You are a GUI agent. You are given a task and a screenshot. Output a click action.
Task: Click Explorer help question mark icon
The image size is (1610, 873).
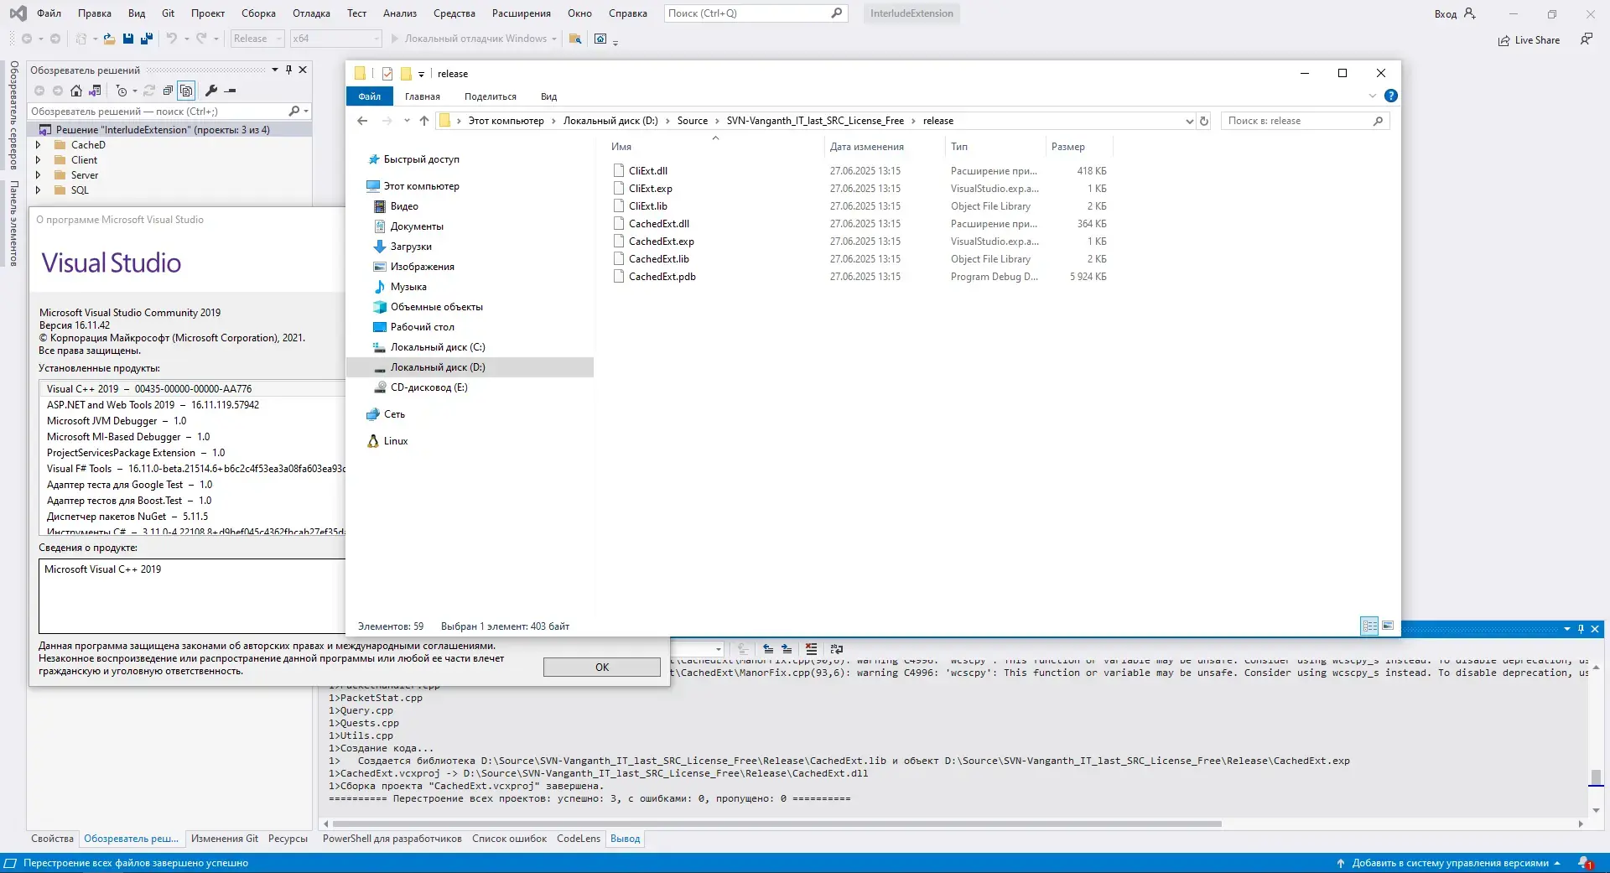[1391, 96]
